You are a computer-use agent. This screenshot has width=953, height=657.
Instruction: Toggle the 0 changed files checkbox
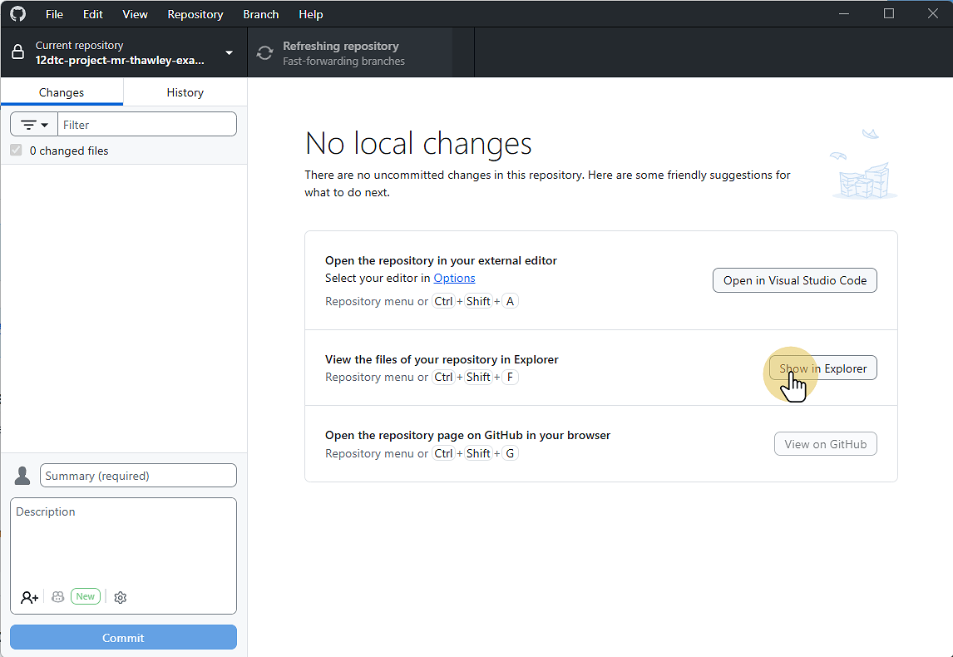point(16,150)
